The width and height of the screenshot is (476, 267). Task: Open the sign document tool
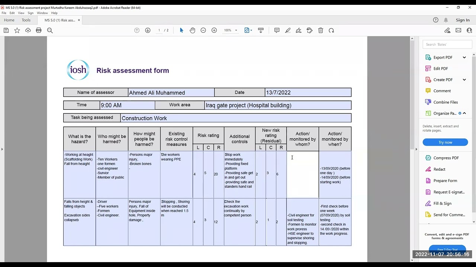(x=299, y=30)
